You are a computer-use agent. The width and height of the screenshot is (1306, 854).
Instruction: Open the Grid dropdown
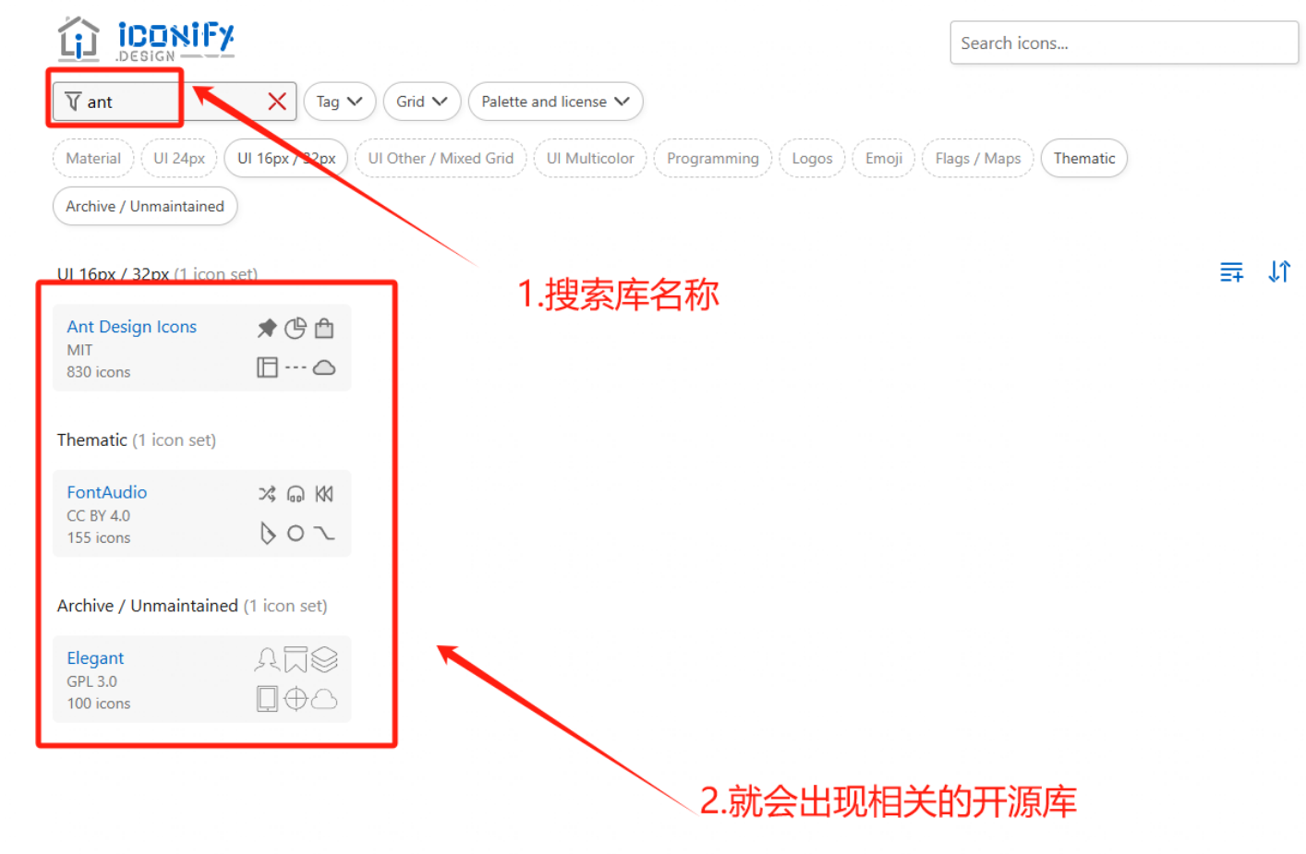(x=421, y=102)
